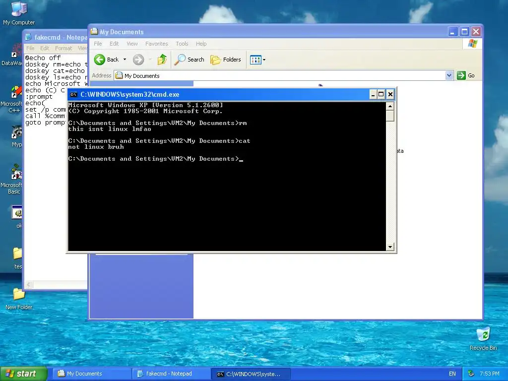Open Format menu in fakecmd Notepad

coord(63,48)
